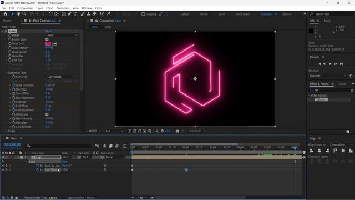The width and height of the screenshot is (355, 200).
Task: Switch to the Audio panel tab
Action: click(x=327, y=21)
